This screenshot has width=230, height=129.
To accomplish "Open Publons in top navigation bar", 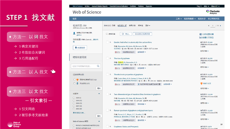I will click(141, 6).
